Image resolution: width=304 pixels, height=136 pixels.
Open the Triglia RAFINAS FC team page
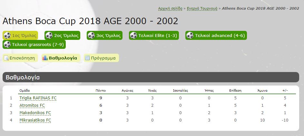[38, 98]
